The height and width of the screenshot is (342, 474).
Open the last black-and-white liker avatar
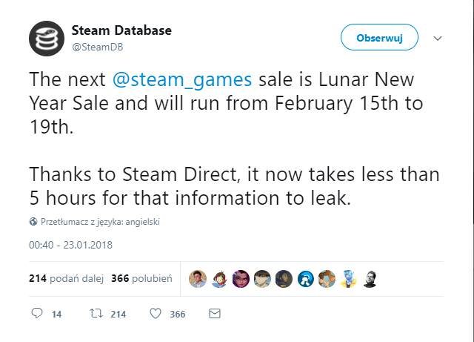[371, 279]
